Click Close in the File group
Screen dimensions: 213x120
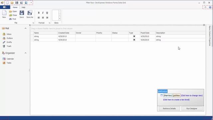(x=13, y=15)
